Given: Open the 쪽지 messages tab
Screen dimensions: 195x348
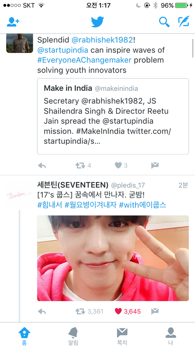Looking at the screenshot, I should [x=122, y=336].
